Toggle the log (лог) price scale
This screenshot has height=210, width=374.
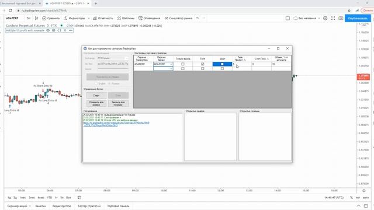click(x=358, y=197)
